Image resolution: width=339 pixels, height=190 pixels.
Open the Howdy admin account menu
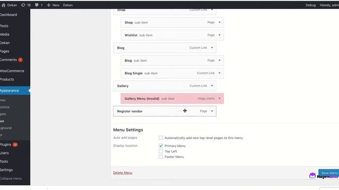pyautogui.click(x=329, y=5)
